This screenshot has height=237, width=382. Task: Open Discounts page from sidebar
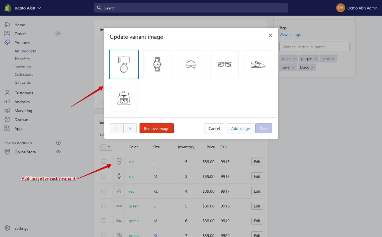[x=23, y=120]
